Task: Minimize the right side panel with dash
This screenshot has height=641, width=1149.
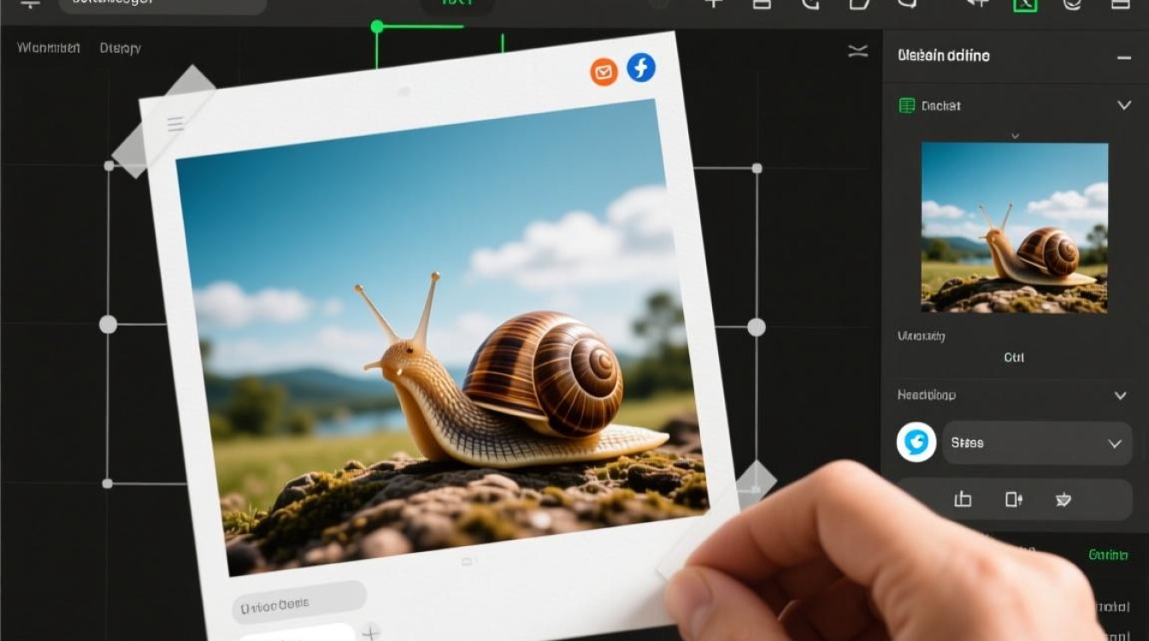Action: tap(1123, 57)
